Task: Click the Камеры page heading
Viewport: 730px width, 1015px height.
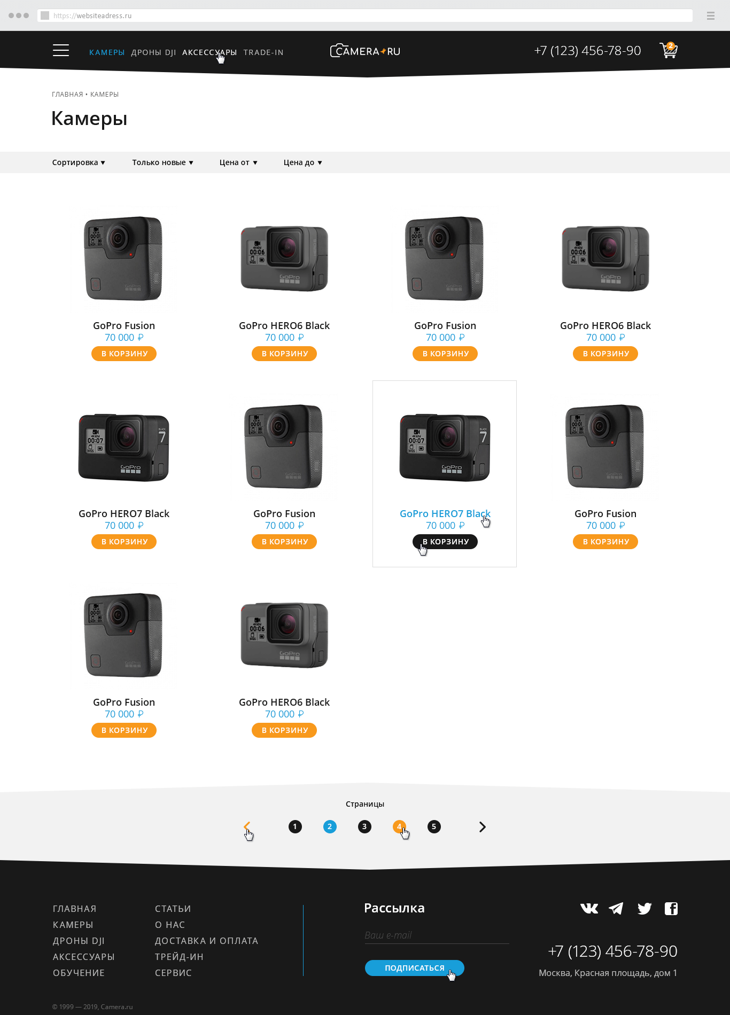Action: point(89,119)
